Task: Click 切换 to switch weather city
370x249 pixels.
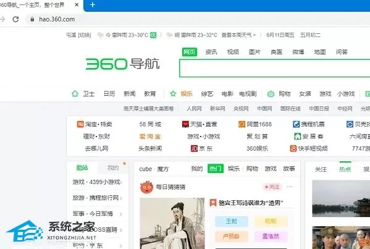Action: pos(85,35)
